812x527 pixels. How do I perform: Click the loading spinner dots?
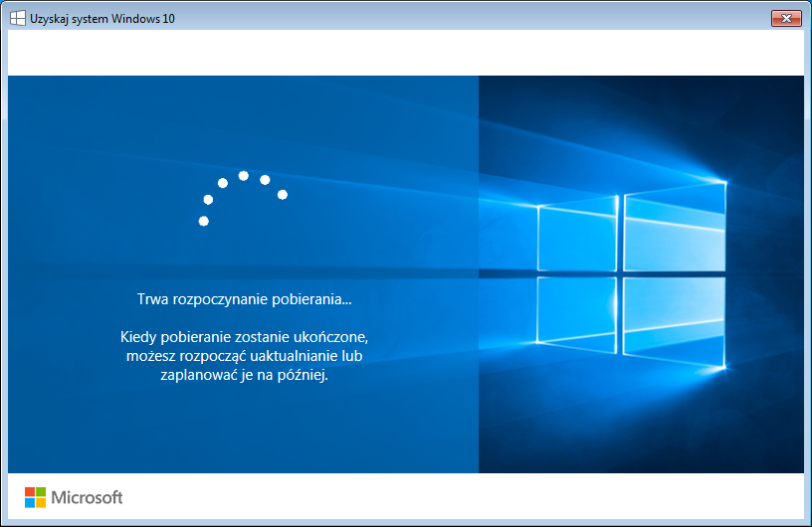243,198
